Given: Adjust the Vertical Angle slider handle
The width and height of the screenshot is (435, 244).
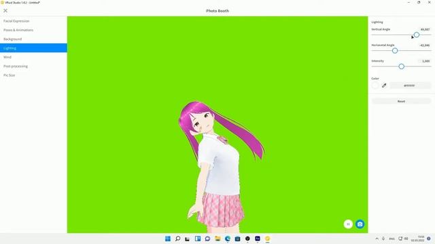Looking at the screenshot, I should pos(417,35).
